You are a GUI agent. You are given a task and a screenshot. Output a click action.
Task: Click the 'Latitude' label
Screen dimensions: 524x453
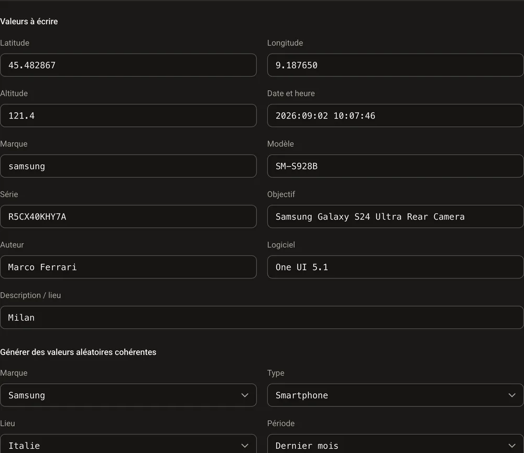(15, 43)
